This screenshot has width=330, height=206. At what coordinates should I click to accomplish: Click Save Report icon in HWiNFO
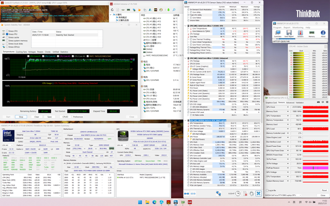pyautogui.click(x=289, y=33)
